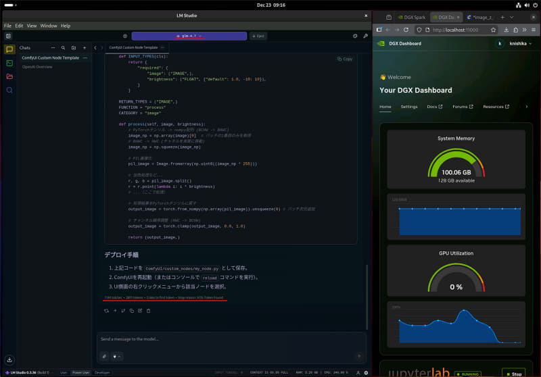Edit the assistant message
541x377 pixels.
tap(140, 311)
